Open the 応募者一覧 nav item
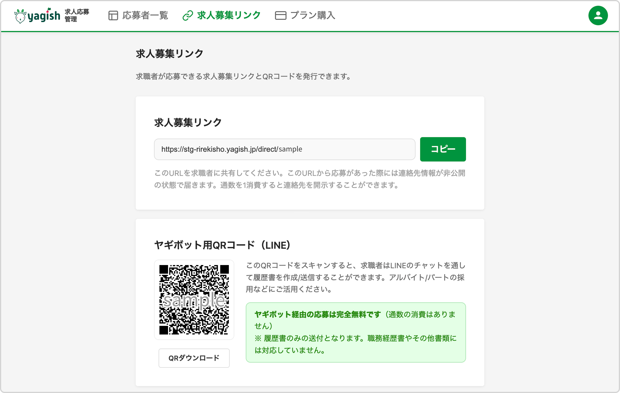Image resolution: width=620 pixels, height=393 pixels. coord(138,15)
